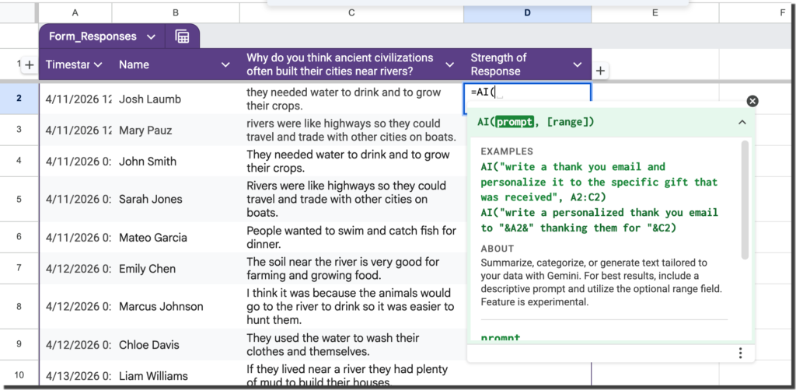Open the Name column filter dropdown

click(x=225, y=65)
